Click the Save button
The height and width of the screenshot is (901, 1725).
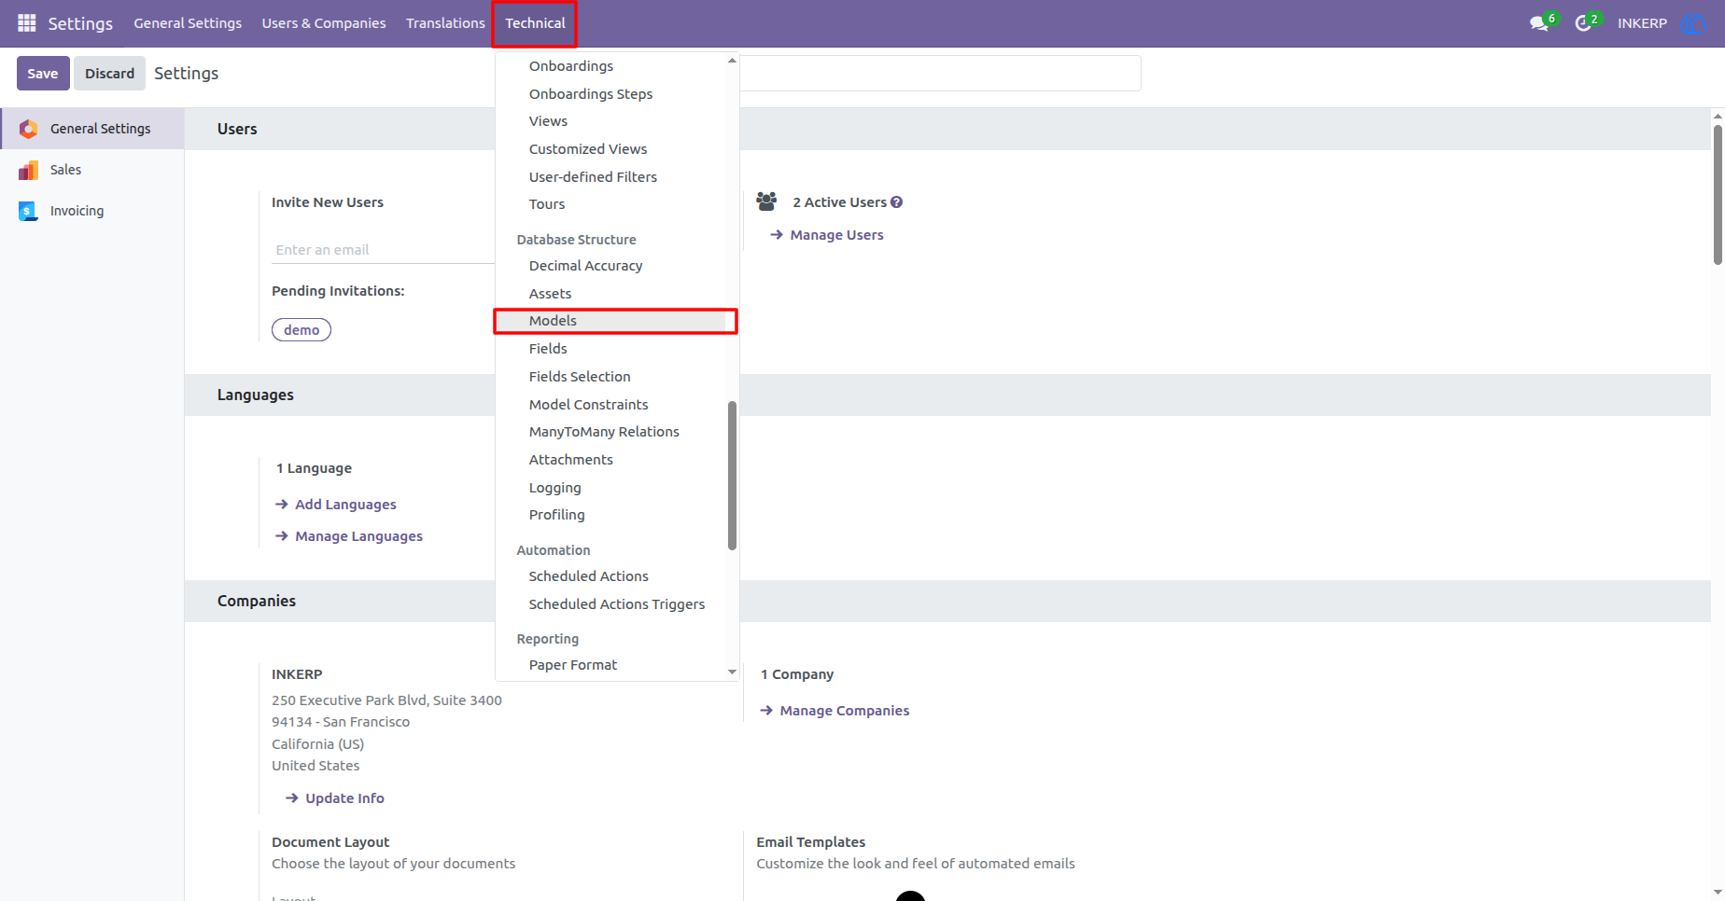pyautogui.click(x=43, y=73)
